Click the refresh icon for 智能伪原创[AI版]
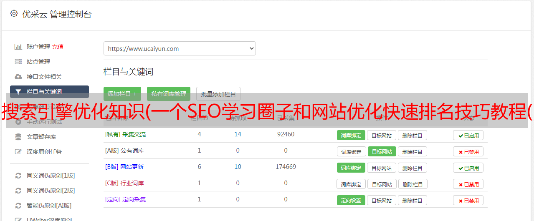Image resolution: width=534 pixels, height=221 pixels. point(18,206)
